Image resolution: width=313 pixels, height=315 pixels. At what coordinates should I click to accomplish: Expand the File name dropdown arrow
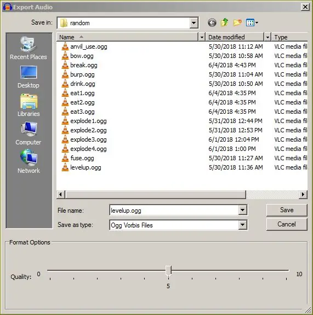(243, 210)
